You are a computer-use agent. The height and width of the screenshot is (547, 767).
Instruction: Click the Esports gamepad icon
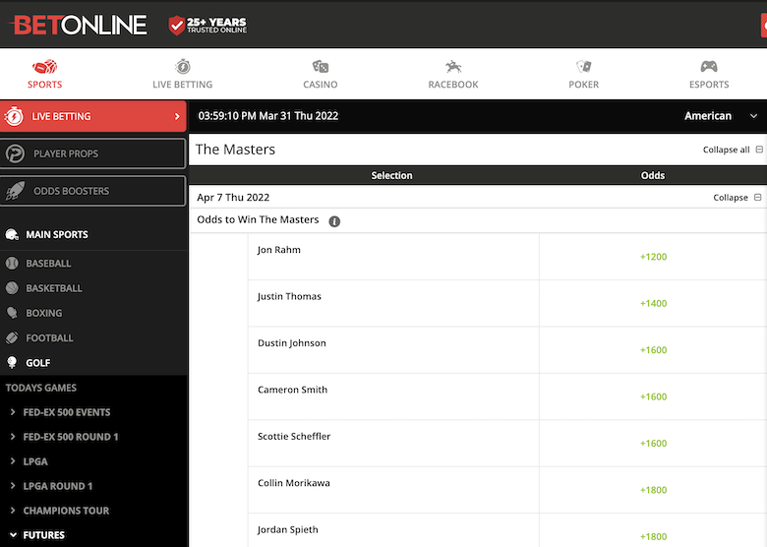(x=709, y=67)
